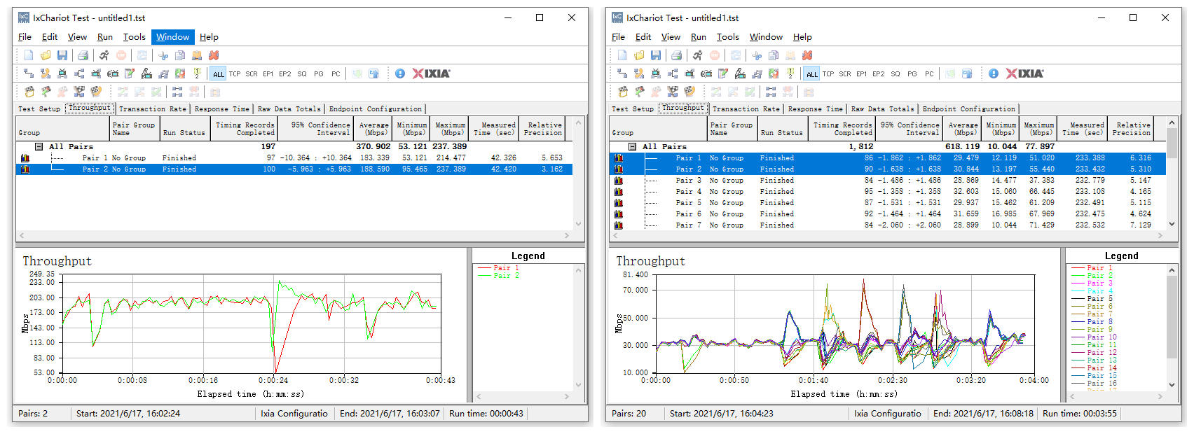1194x434 pixels.
Task: Switch to Response Time tab in the 20-pair window
Action: tap(815, 109)
